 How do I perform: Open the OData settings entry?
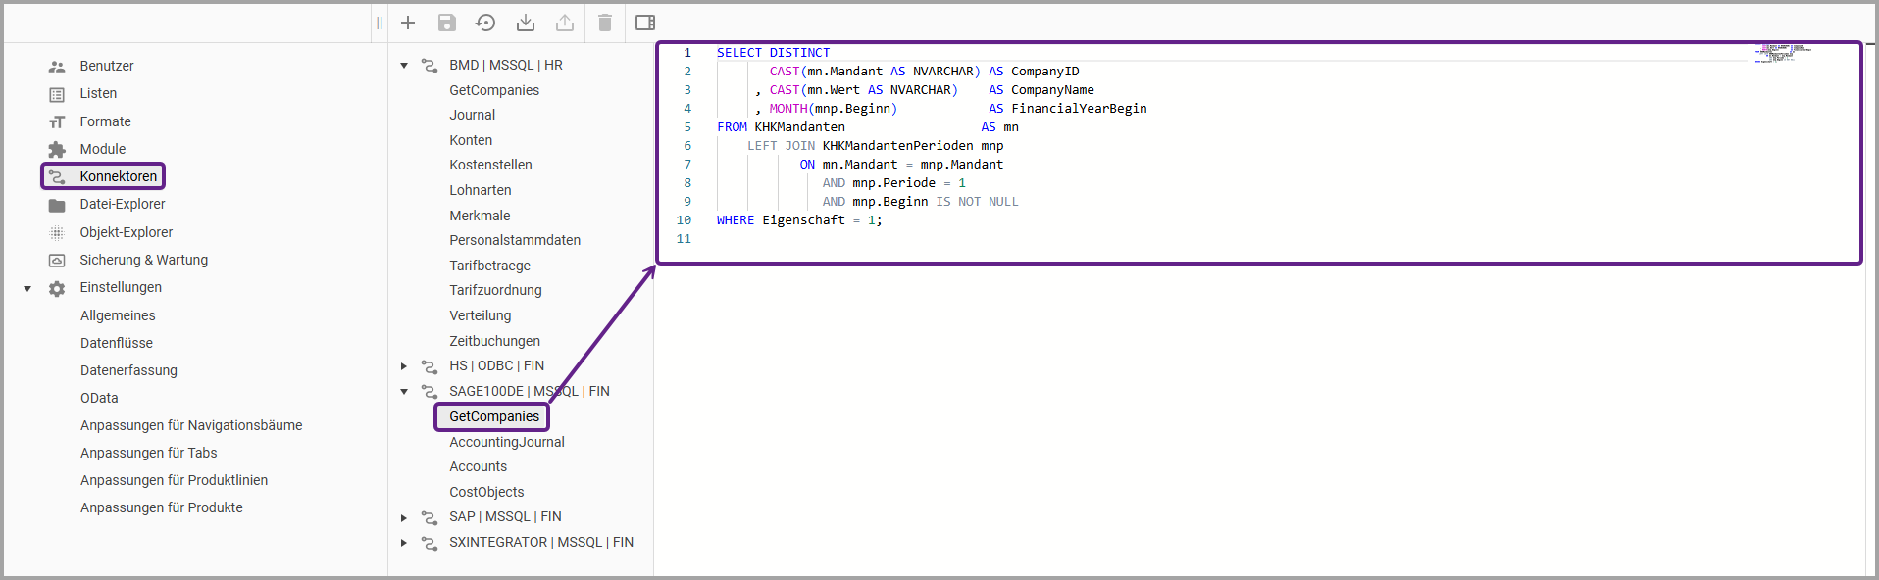(x=99, y=398)
